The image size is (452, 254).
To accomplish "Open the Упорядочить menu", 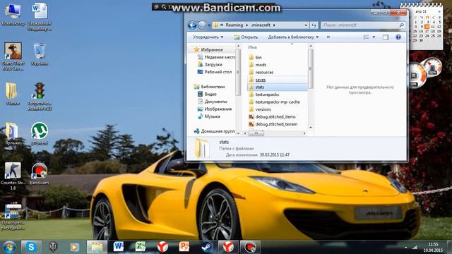I will click(x=208, y=37).
